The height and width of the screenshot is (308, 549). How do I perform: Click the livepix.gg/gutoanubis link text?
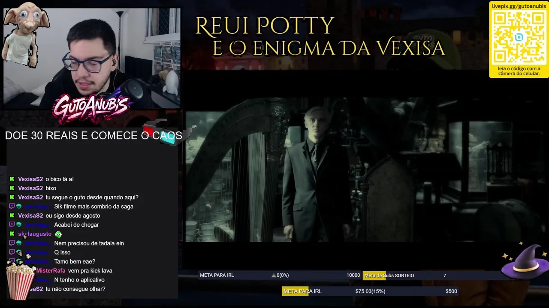(519, 6)
